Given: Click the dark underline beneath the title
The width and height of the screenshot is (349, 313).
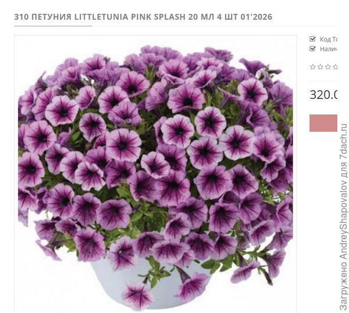Looking at the screenshot, I should click(x=53, y=26).
